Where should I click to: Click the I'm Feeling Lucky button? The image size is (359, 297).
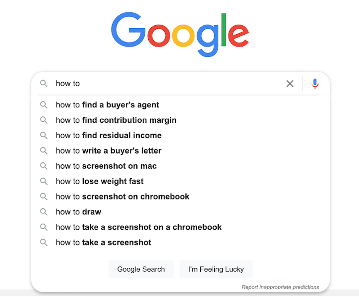(x=216, y=269)
